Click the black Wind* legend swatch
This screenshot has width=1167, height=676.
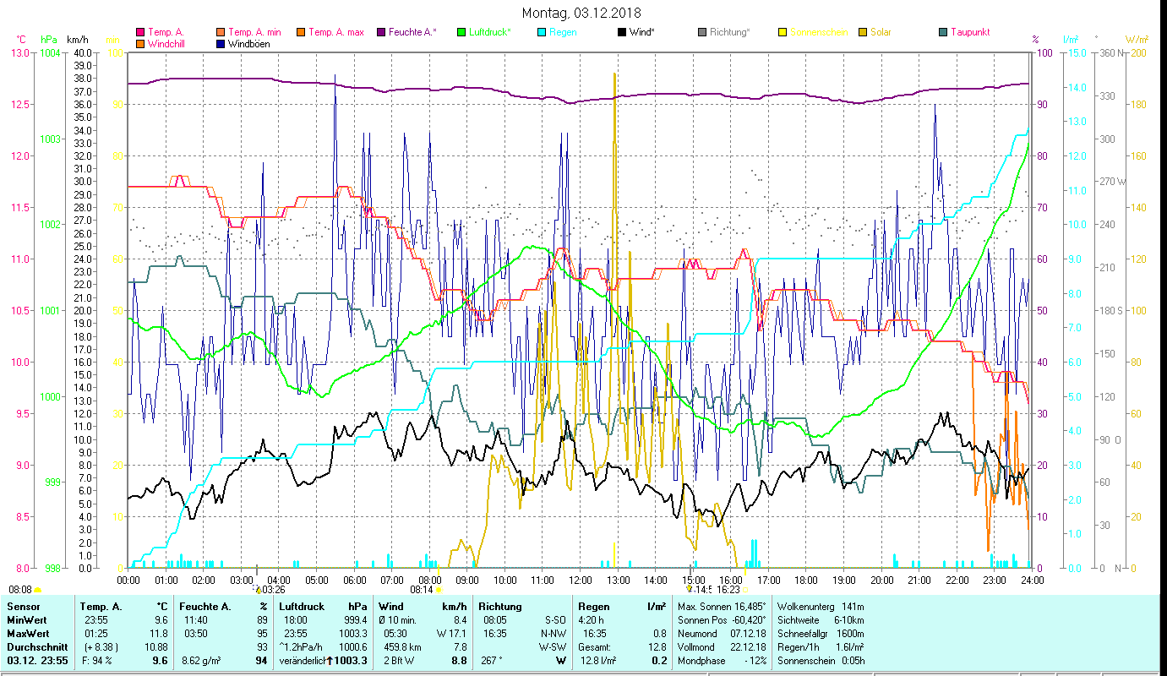coord(621,33)
